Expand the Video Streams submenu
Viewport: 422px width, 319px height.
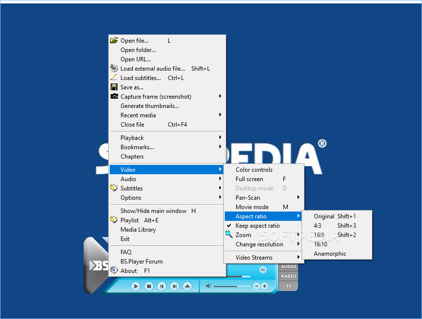263,258
